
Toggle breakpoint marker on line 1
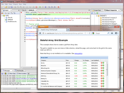tap(21, 13)
